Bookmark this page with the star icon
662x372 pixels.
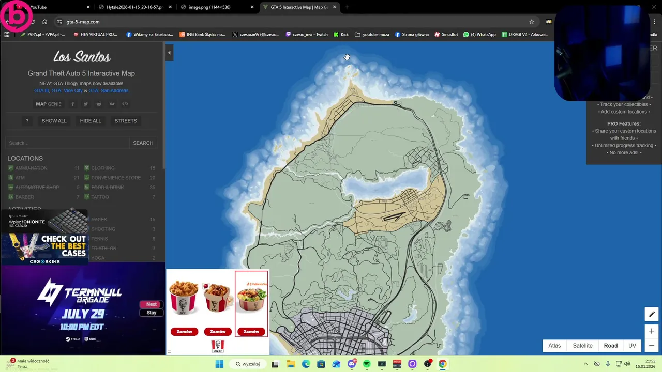click(x=531, y=22)
